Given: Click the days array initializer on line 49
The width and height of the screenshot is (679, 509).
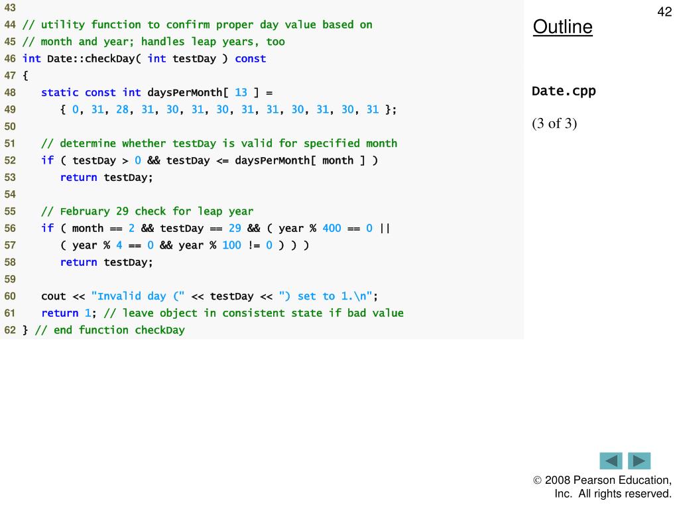Looking at the screenshot, I should tap(228, 109).
